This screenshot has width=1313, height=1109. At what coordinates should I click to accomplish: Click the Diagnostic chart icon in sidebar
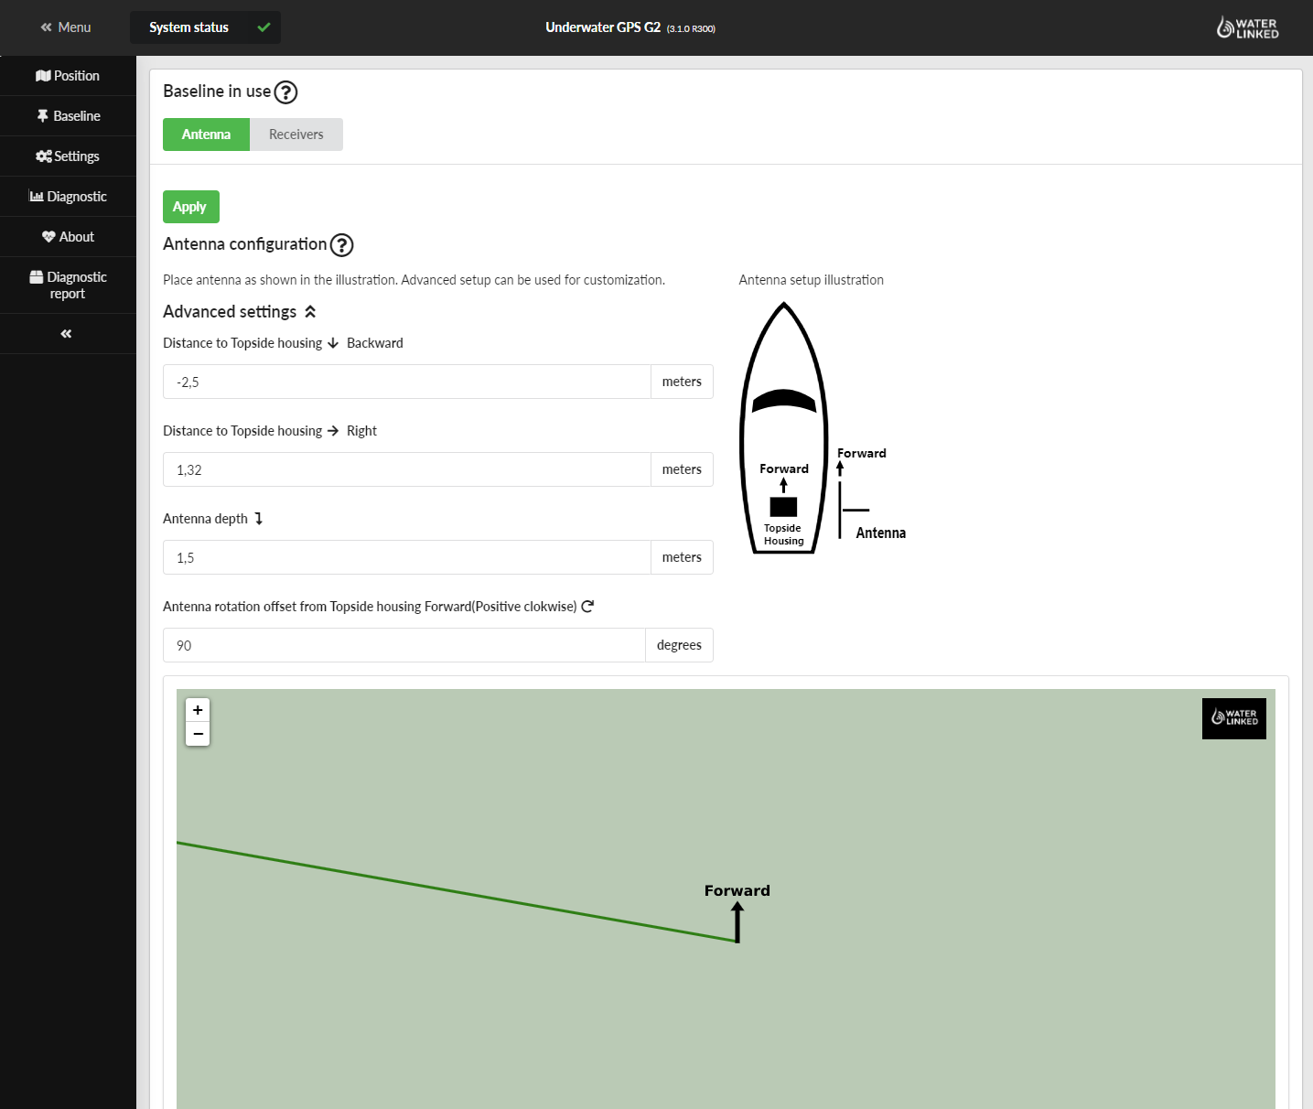[37, 197]
